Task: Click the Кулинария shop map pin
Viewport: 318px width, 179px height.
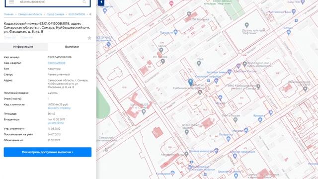Action: (x=172, y=174)
